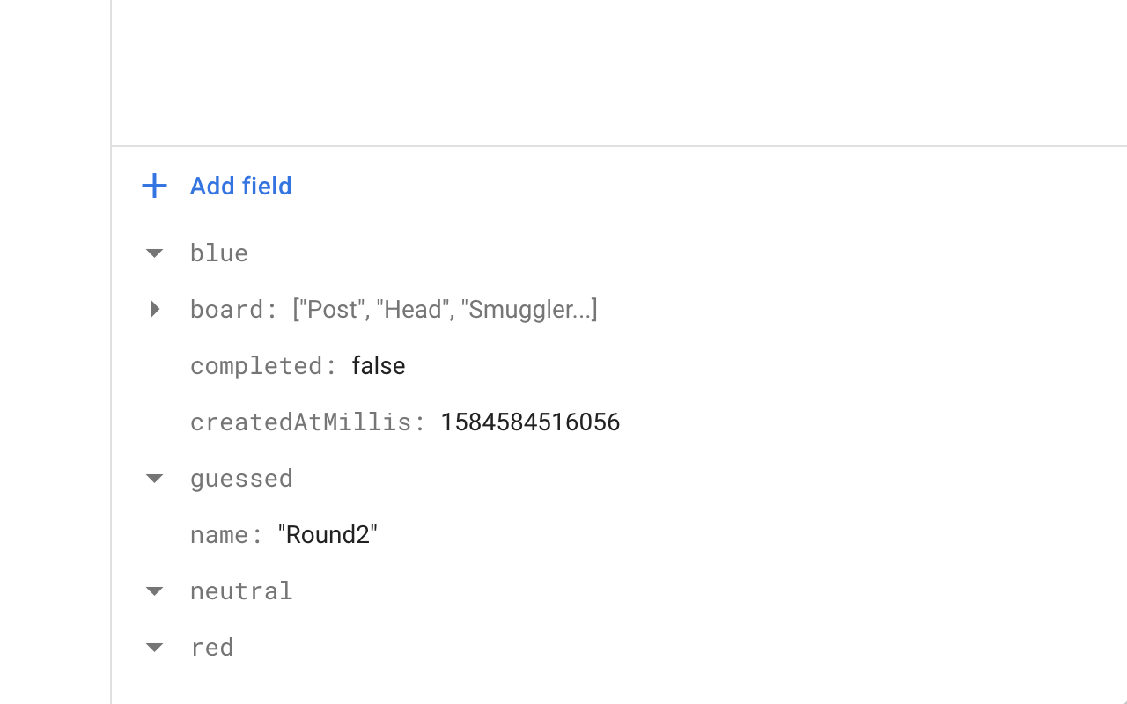Select the red field name

point(212,647)
